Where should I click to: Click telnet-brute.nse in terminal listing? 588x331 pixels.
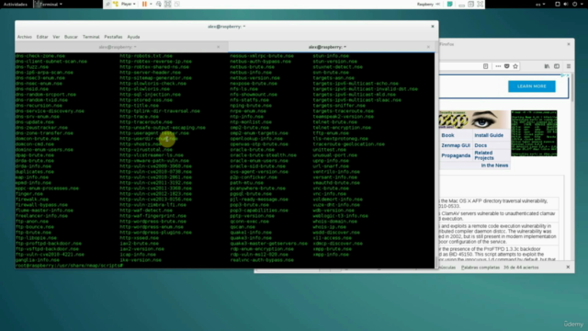click(334, 122)
